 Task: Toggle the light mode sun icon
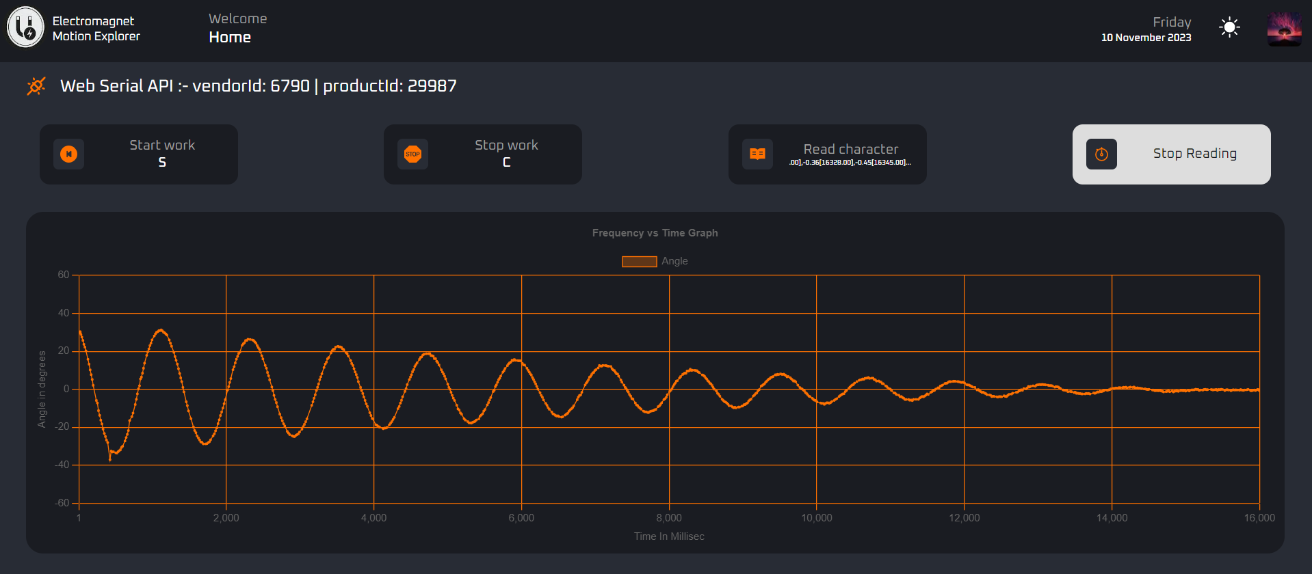[x=1229, y=27]
